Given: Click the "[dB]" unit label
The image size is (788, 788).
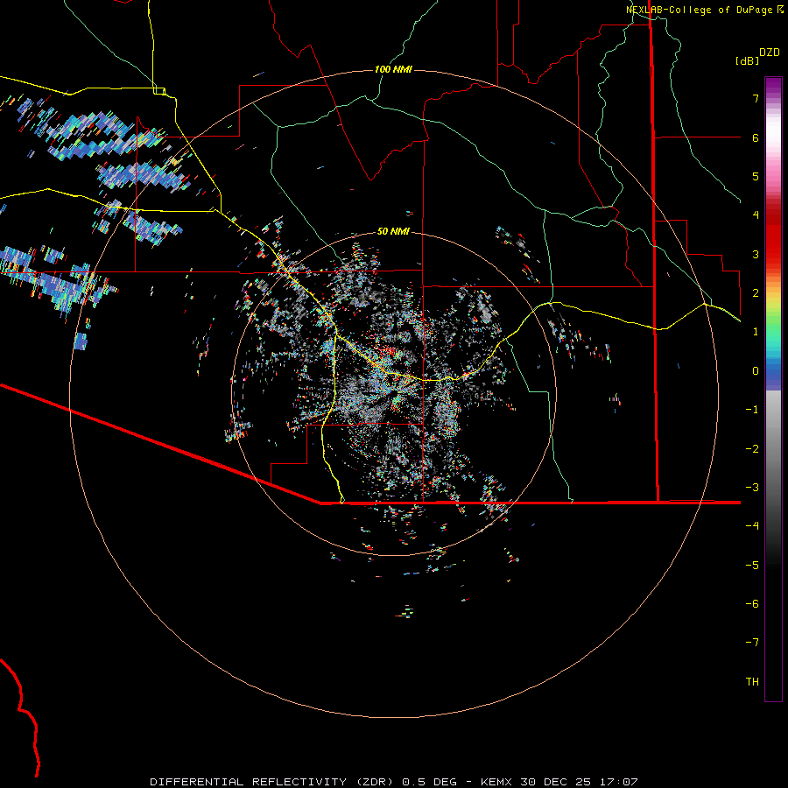Looking at the screenshot, I should 747,60.
